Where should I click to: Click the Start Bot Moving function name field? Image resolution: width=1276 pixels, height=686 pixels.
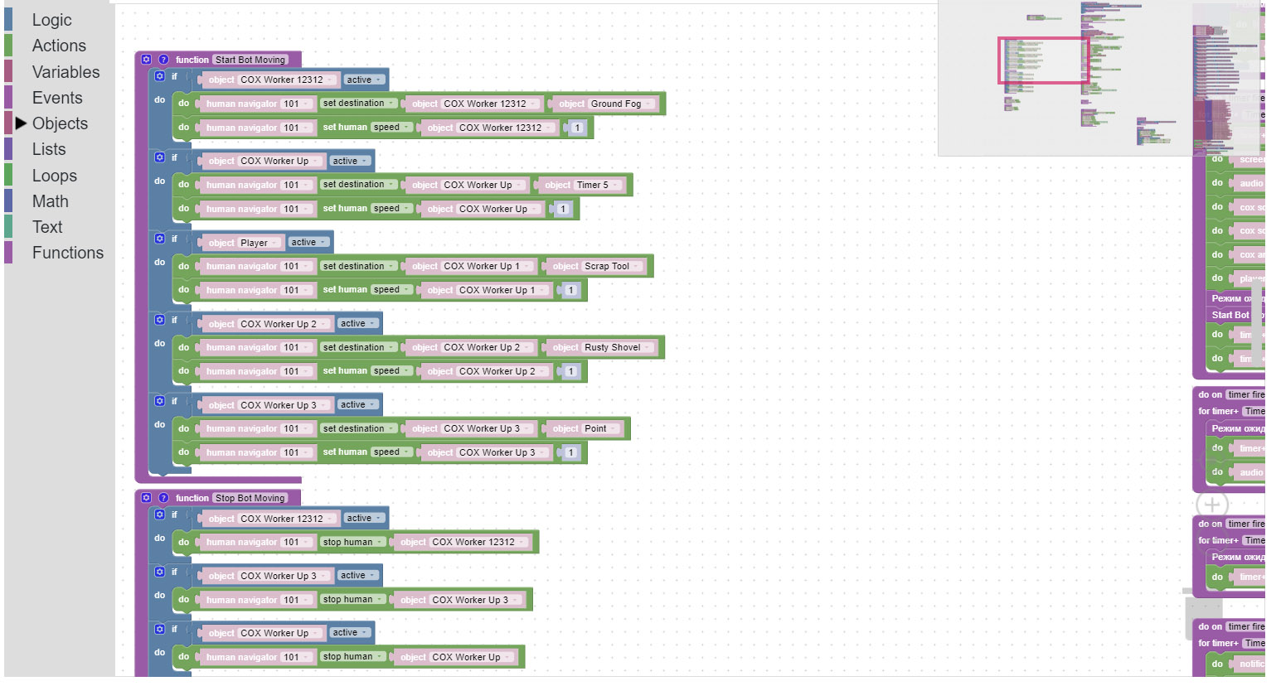(x=250, y=59)
